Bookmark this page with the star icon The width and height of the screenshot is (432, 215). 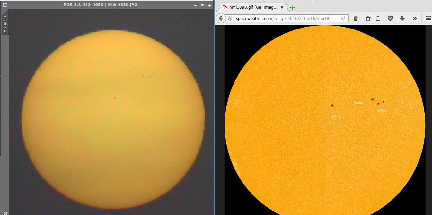click(368, 18)
